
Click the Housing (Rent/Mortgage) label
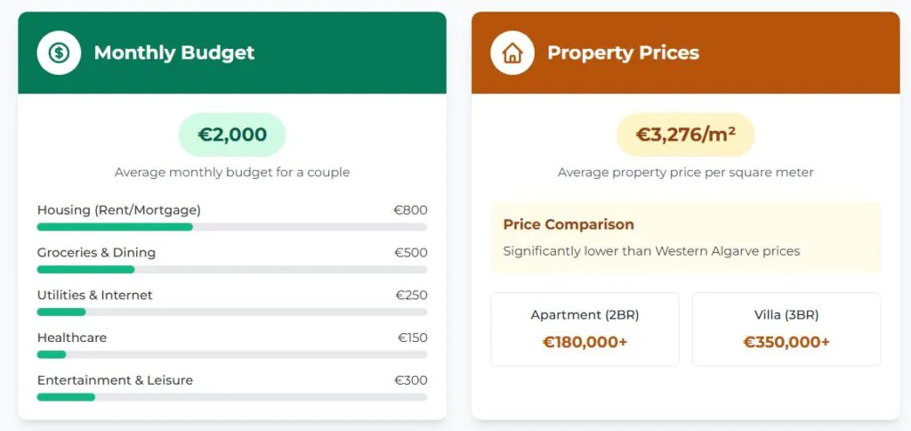coord(118,210)
